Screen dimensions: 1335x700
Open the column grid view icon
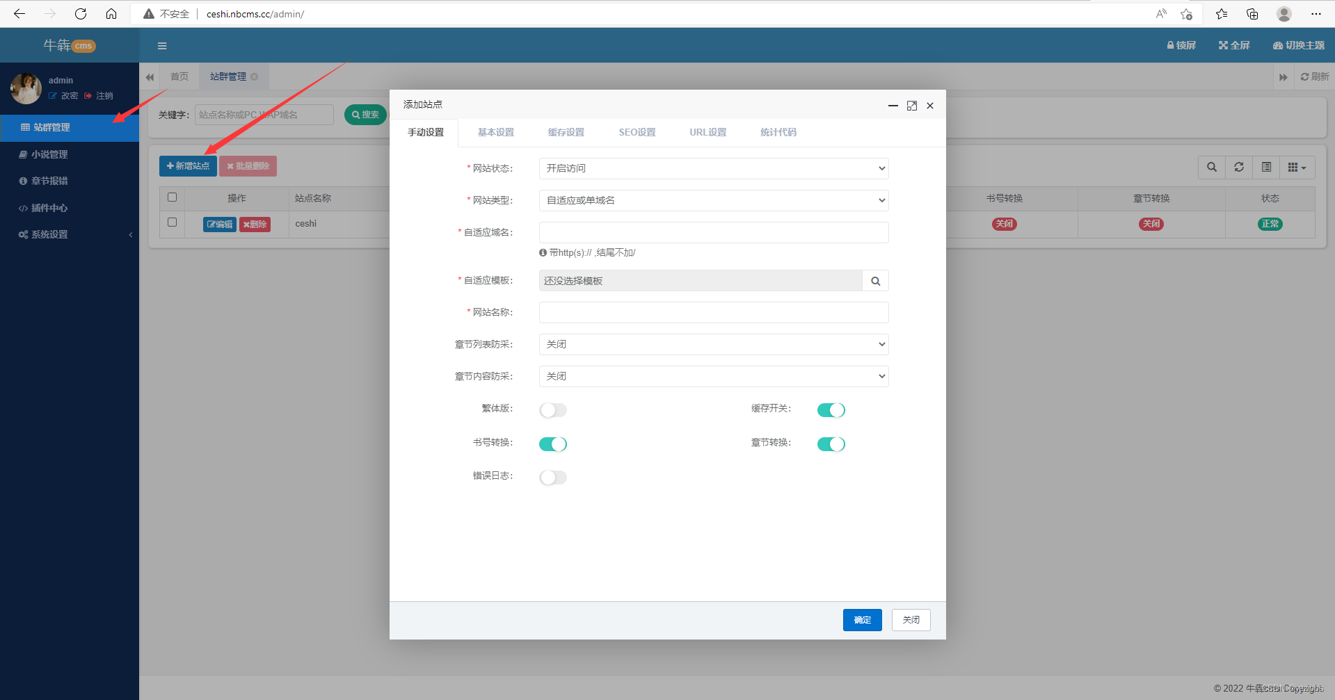(x=1297, y=167)
